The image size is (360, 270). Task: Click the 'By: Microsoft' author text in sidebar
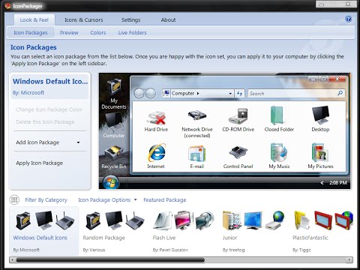(28, 93)
